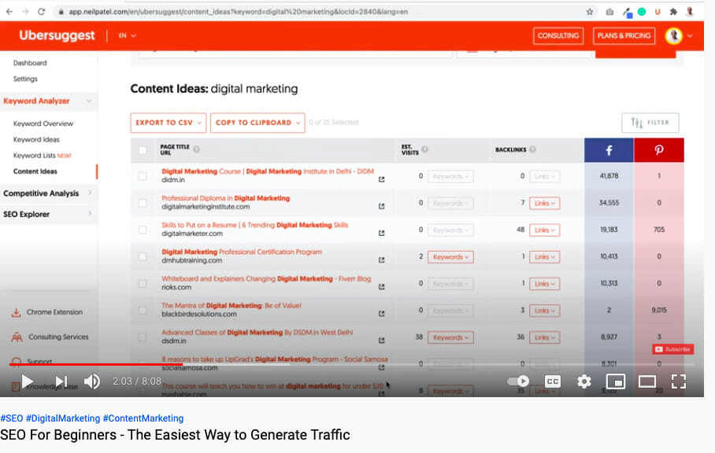Click the Page Title info icon
This screenshot has height=453, width=715.
coord(196,149)
